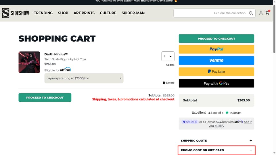This screenshot has height=155, width=276.
Task: Click the Trustpilot rating widget
Action: (216, 113)
